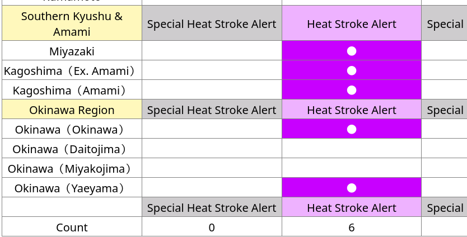Click the alert dot for Okinawa (Okinawa)
The height and width of the screenshot is (237, 467).
tap(352, 129)
